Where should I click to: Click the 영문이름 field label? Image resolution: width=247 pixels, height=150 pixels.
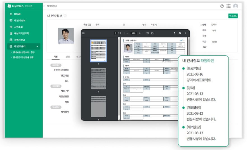point(65,75)
